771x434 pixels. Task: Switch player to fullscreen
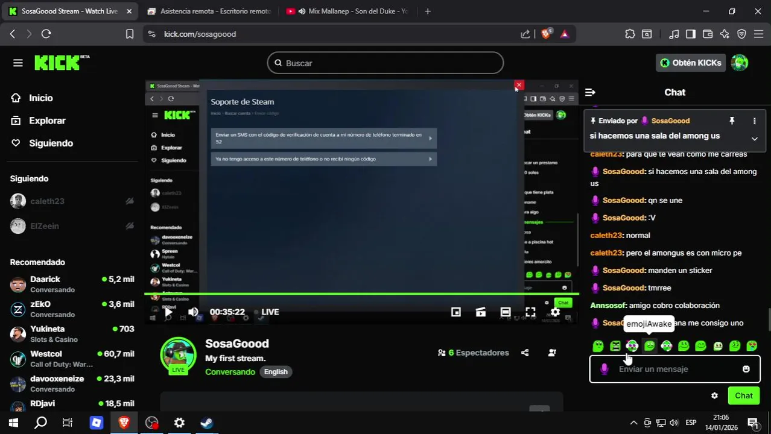(530, 312)
